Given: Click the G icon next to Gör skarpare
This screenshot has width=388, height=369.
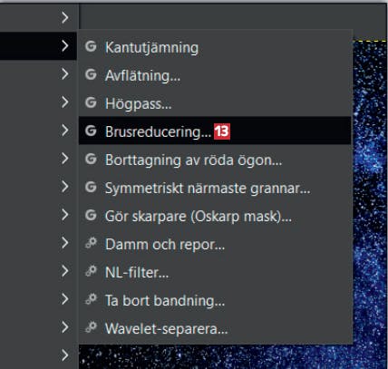Looking at the screenshot, I should (x=91, y=216).
